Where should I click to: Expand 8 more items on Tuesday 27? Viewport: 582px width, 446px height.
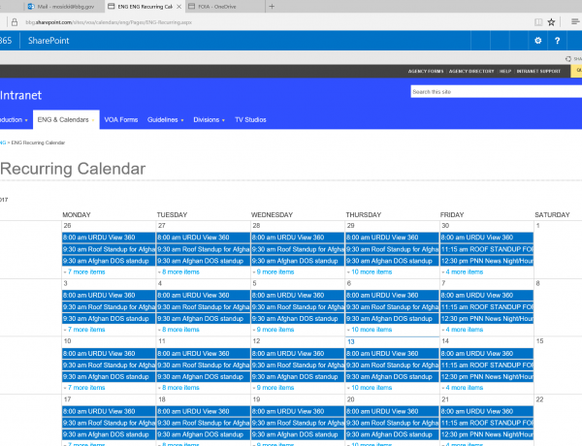coord(180,272)
